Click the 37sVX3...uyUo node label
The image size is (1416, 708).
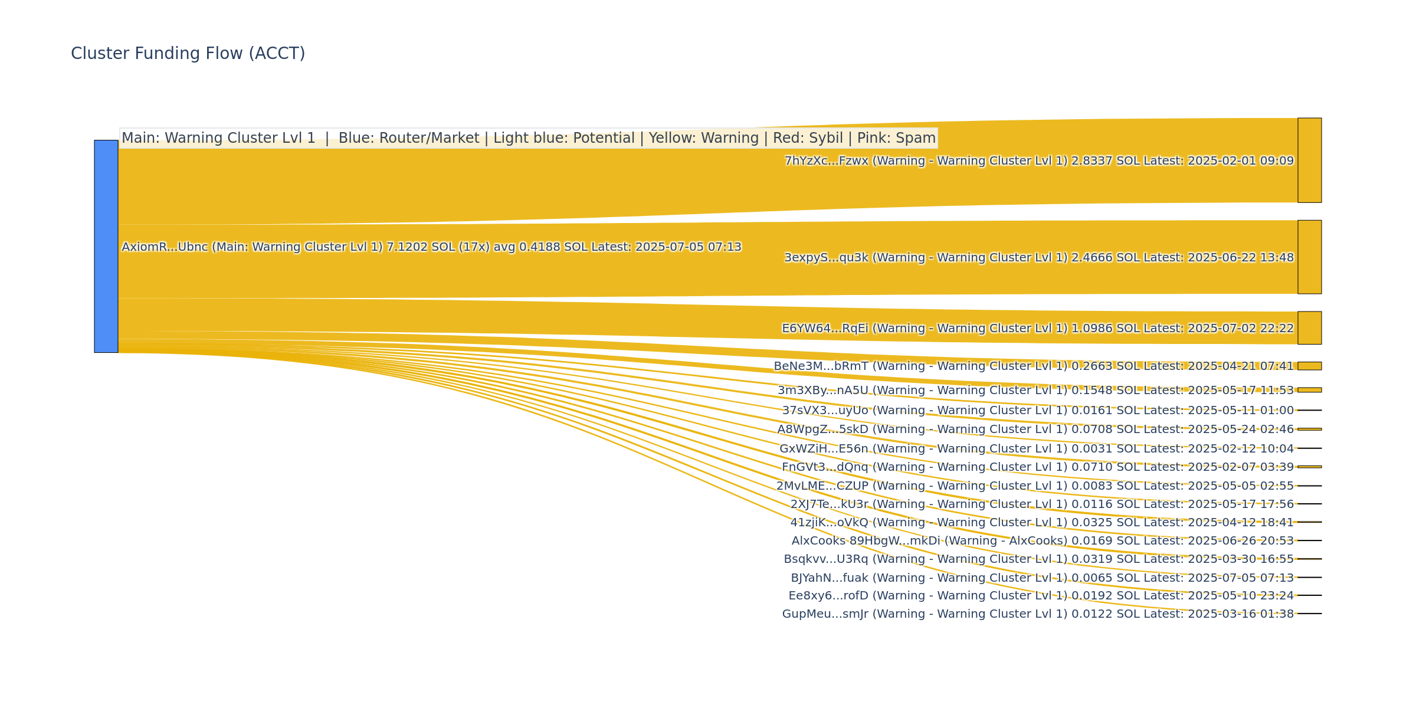pos(1037,410)
